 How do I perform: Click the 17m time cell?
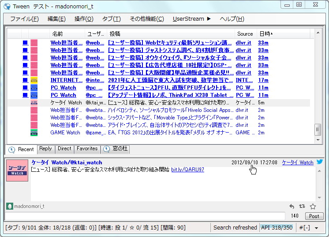[263, 80]
